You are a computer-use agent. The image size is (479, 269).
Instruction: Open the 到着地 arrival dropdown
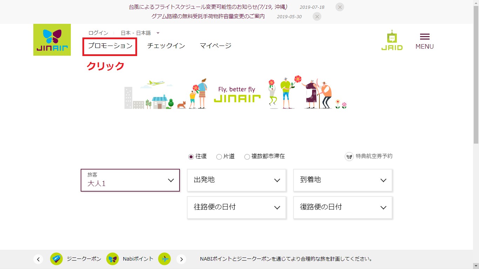pyautogui.click(x=343, y=180)
